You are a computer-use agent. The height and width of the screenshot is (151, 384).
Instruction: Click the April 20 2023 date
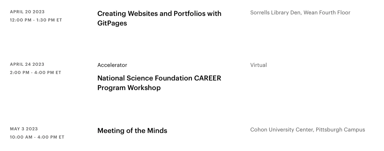(x=27, y=12)
